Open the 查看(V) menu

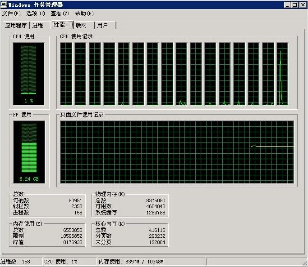tap(60, 13)
